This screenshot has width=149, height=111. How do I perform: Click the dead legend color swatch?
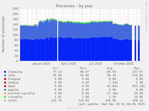(x=5, y=86)
